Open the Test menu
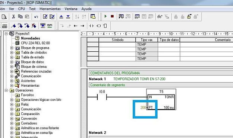Viewport: 233px width, 138px height. (x=32, y=9)
